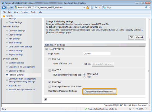Viewport: 152px width, 112px height.
Task: Open Initialize Settings Information link
Action: tap(22, 89)
